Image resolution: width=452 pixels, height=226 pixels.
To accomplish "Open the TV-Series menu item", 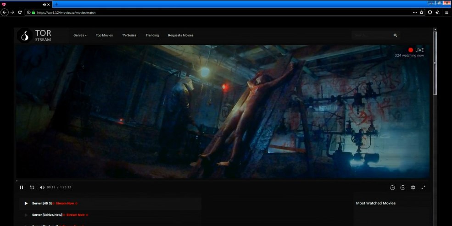I will [x=129, y=35].
